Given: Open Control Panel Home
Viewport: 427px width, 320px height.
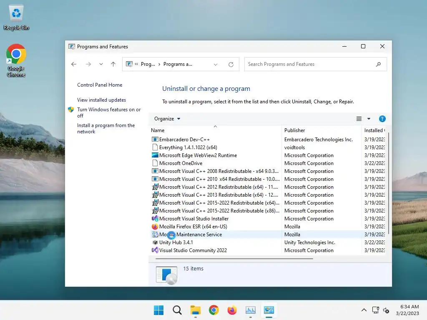Looking at the screenshot, I should [100, 85].
